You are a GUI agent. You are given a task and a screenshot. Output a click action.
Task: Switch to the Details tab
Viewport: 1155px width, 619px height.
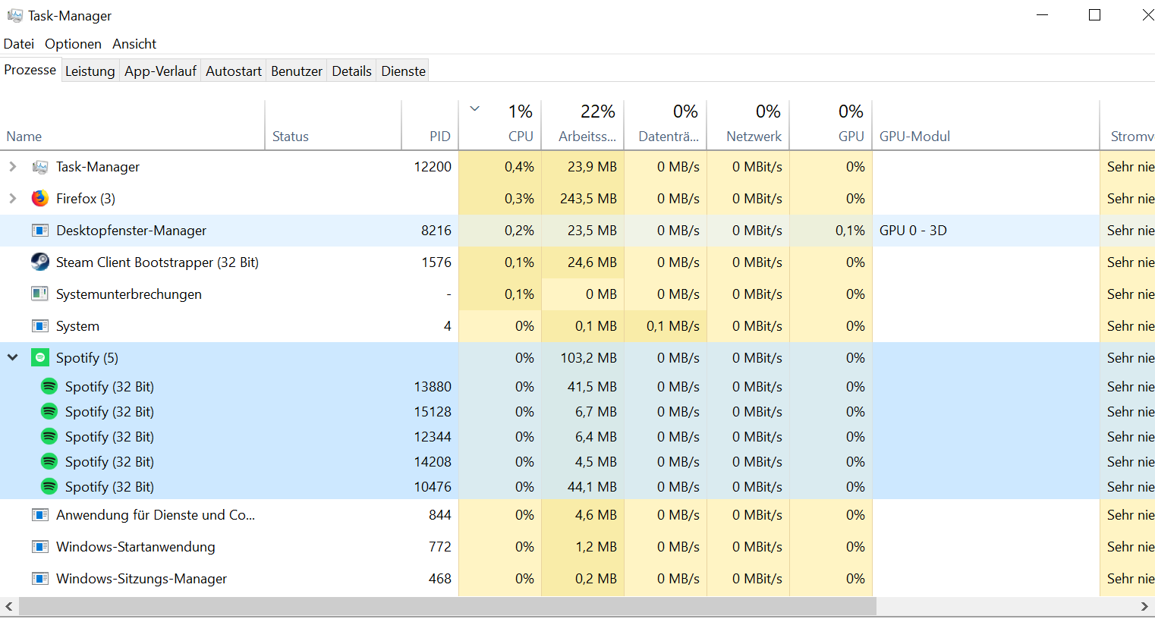pyautogui.click(x=351, y=71)
